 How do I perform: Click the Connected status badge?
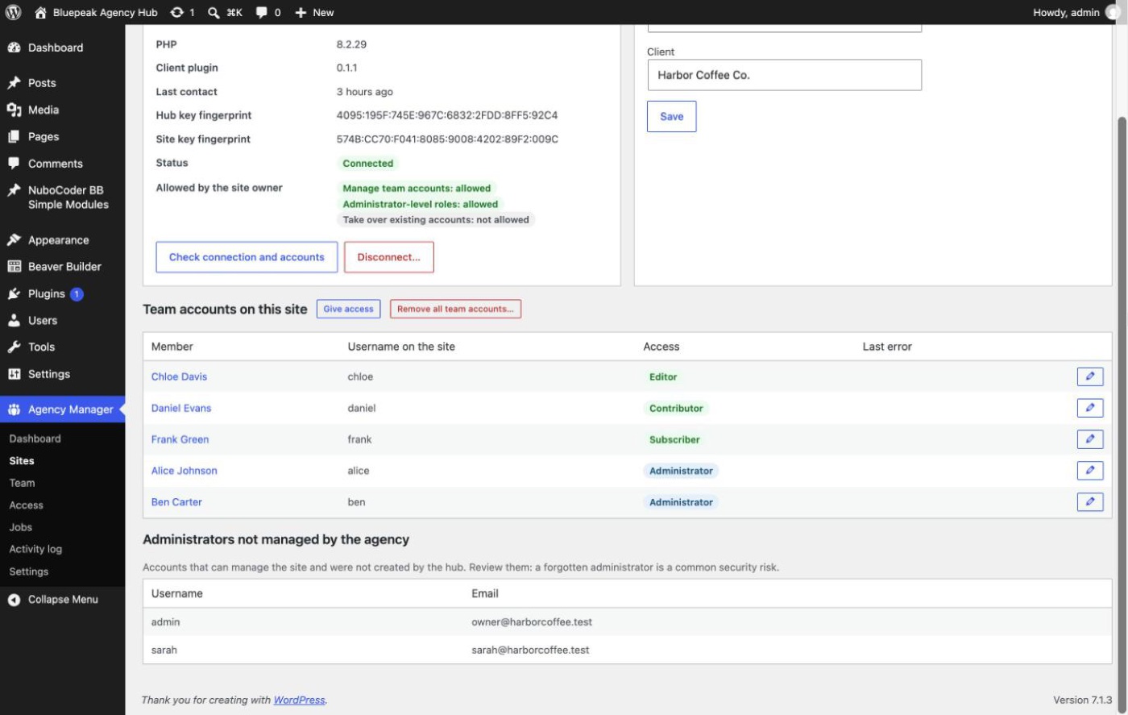tap(367, 163)
